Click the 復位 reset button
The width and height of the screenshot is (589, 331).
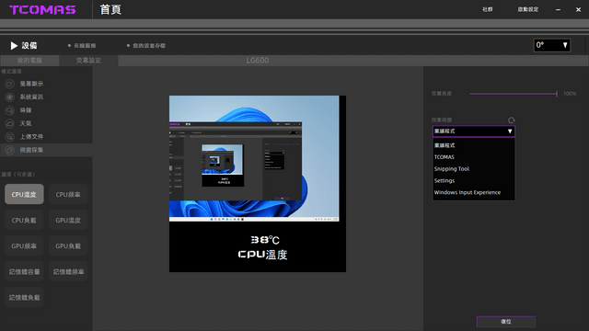pyautogui.click(x=506, y=322)
